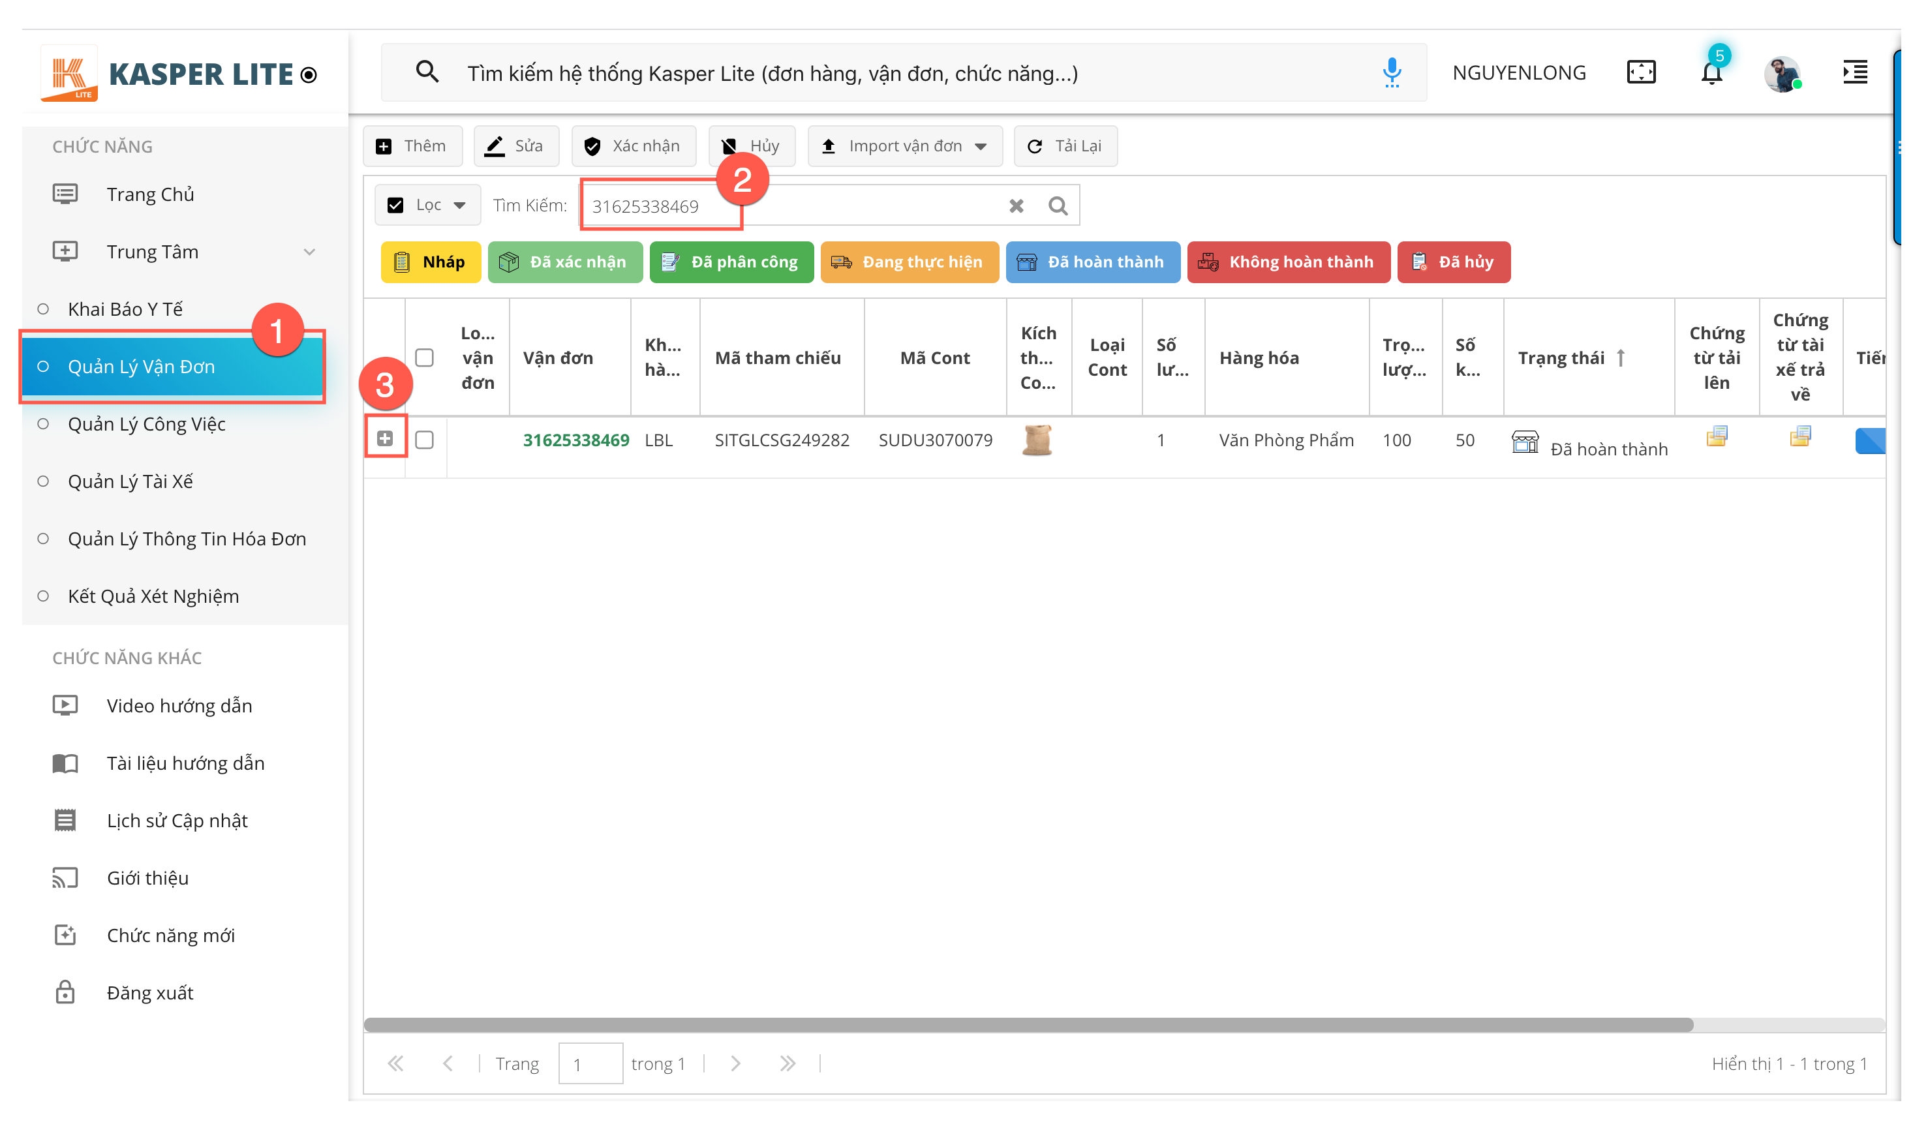Click the horizontal scrollbar under the table
The height and width of the screenshot is (1126, 1913).
click(1028, 1025)
